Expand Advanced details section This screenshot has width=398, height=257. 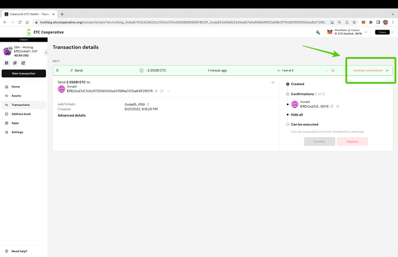click(71, 115)
